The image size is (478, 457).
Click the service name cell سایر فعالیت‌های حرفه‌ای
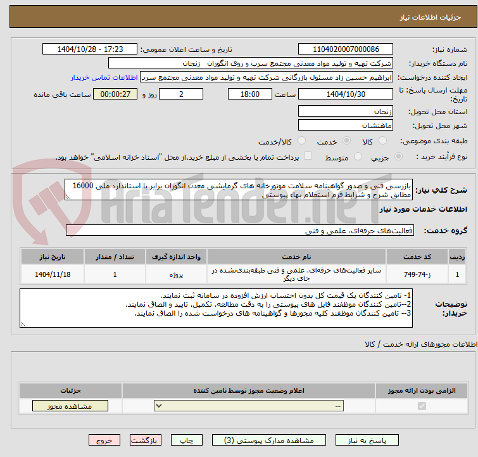click(297, 274)
